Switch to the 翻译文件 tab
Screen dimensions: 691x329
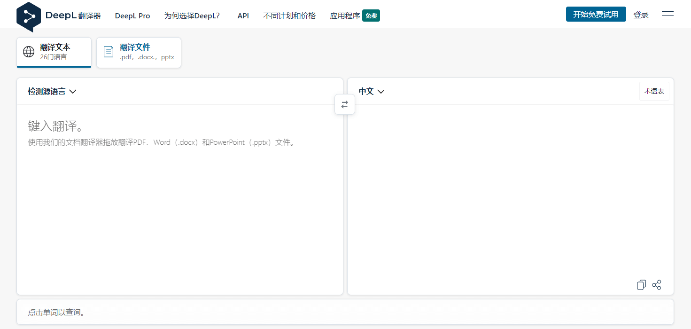click(139, 52)
